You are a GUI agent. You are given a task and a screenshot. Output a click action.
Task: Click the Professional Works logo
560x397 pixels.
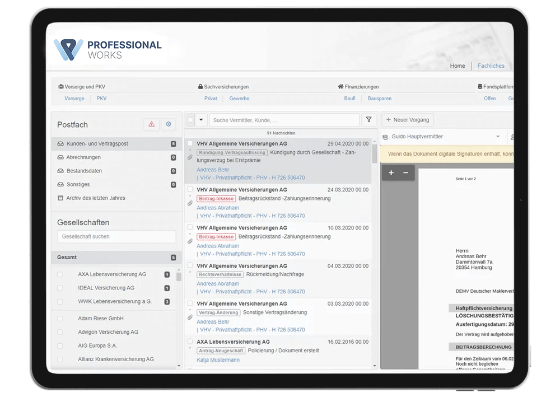click(108, 50)
